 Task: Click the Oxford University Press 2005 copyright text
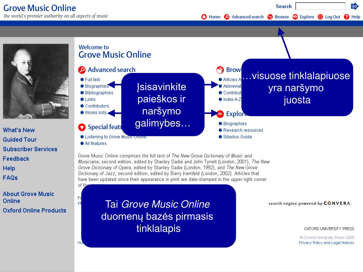coord(327,238)
